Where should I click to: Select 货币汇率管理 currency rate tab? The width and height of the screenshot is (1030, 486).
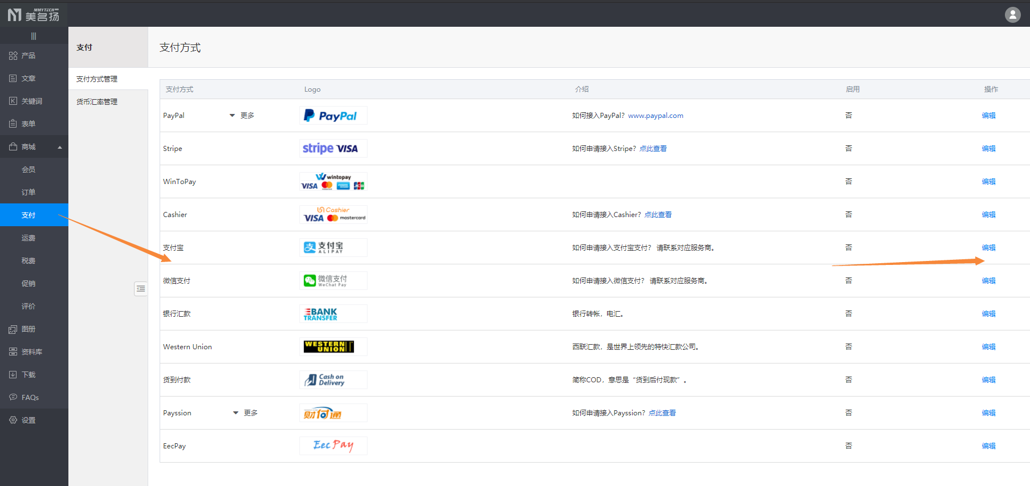pos(97,102)
